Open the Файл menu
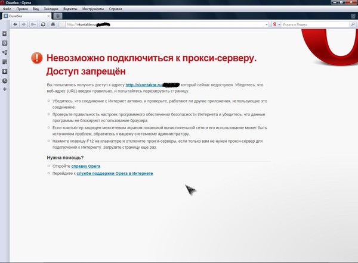 tap(7, 9)
